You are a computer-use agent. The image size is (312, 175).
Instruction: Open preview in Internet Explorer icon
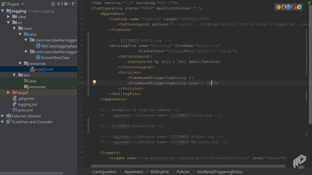coord(299,7)
